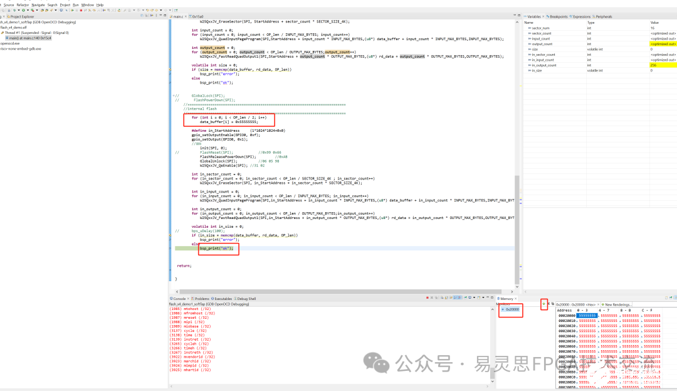
Task: Click the Open Perspective toolbar icon
Action: click(176, 11)
